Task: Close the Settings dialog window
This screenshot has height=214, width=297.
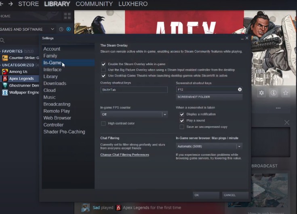Action: tap(247, 38)
